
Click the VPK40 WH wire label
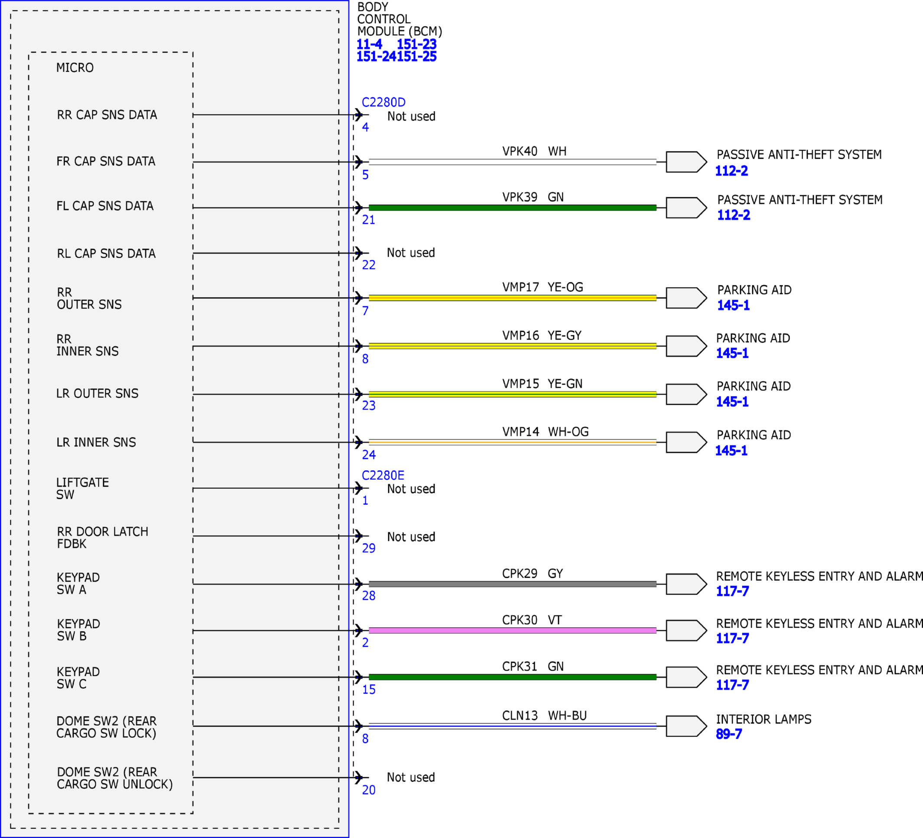534,151
